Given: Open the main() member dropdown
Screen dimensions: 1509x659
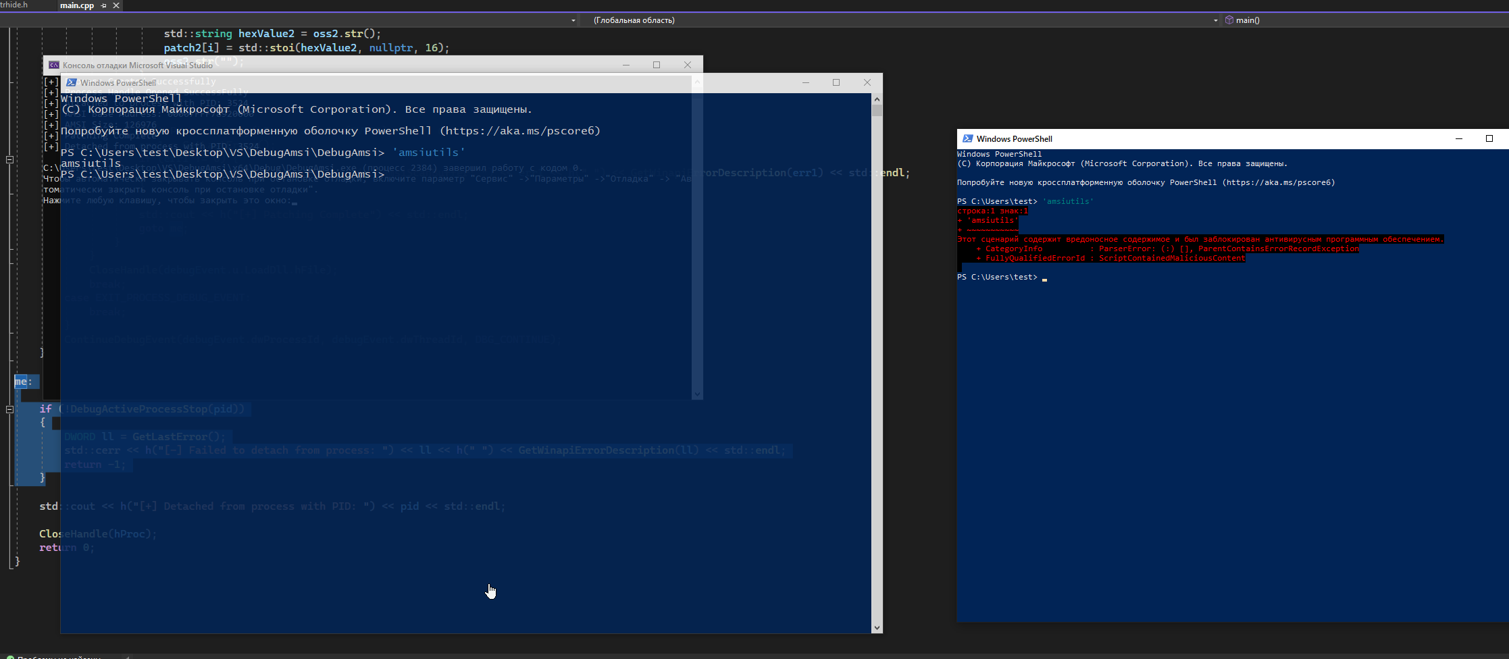Looking at the screenshot, I should 1364,20.
